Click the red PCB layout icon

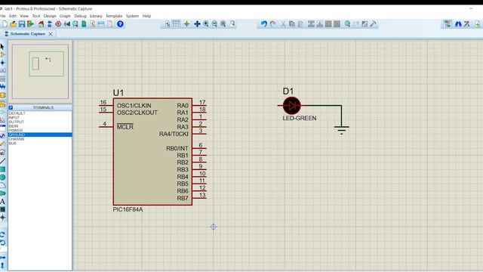pyautogui.click(x=58, y=23)
